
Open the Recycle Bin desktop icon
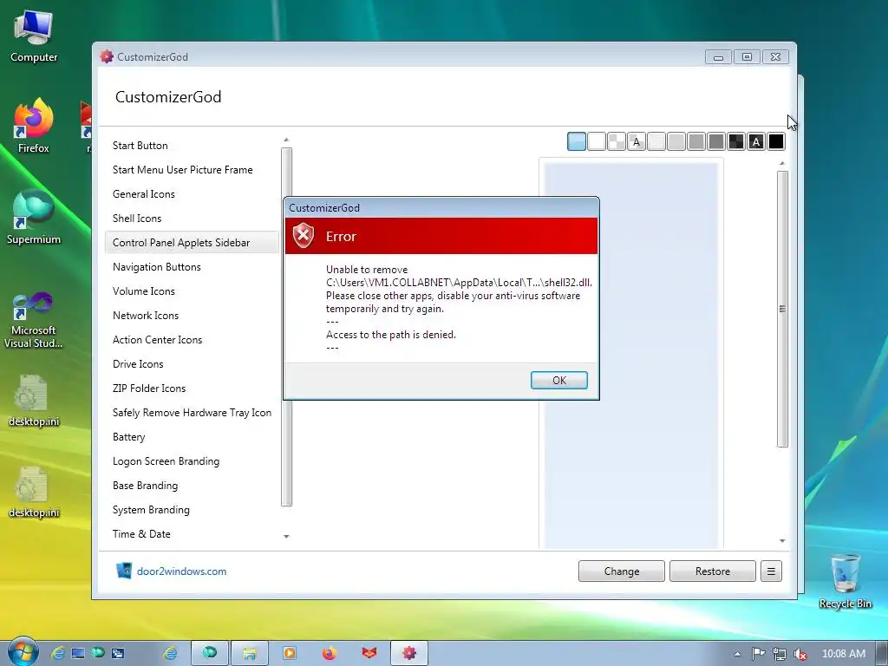[x=845, y=582]
